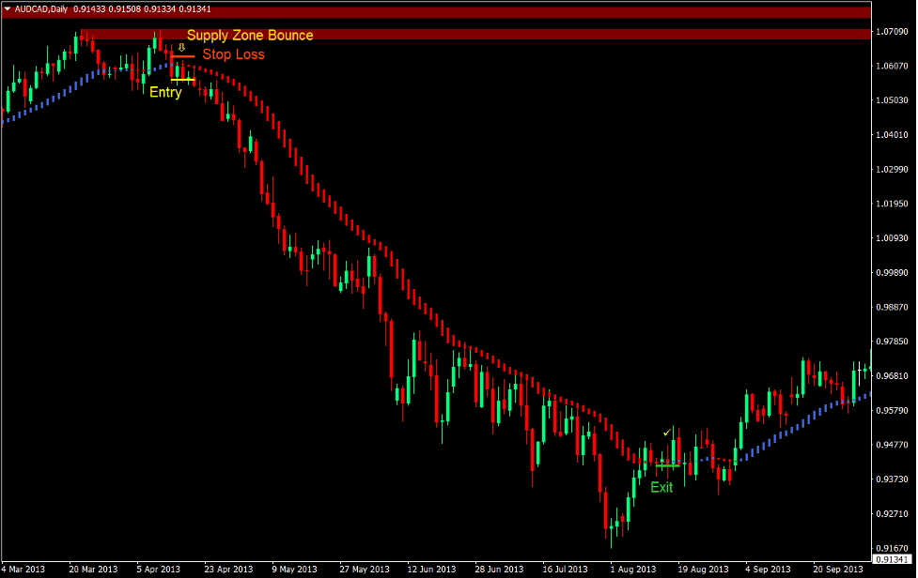The height and width of the screenshot is (578, 918).
Task: Click the Stop Loss text label
Action: tap(232, 54)
